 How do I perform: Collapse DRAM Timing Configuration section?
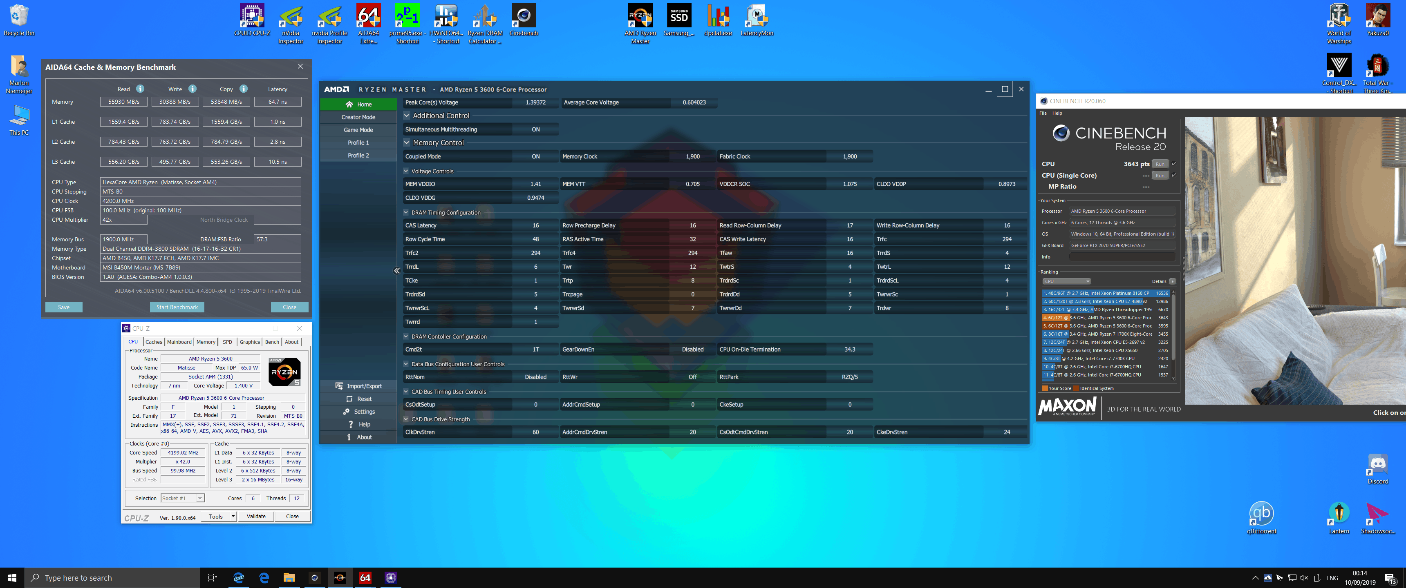[x=406, y=213]
